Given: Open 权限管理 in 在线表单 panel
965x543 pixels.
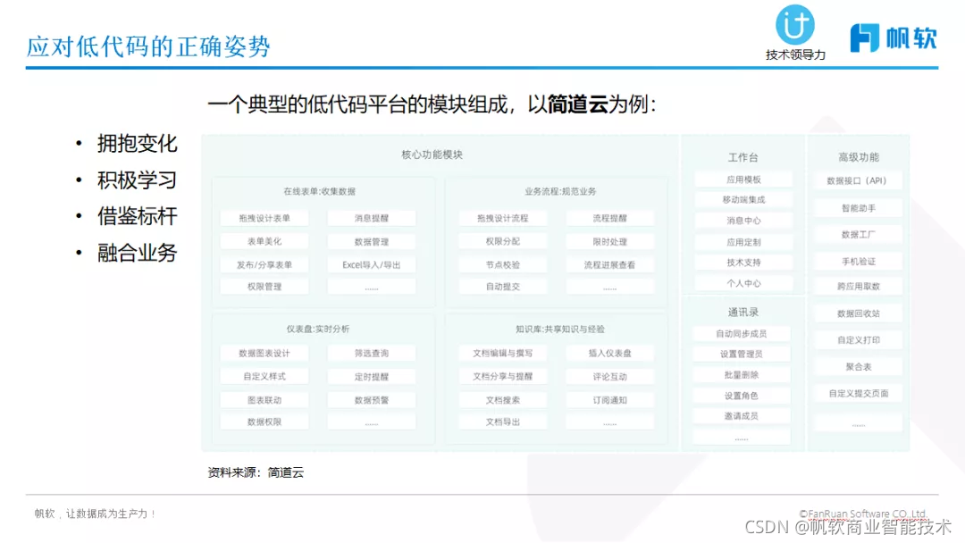Looking at the screenshot, I should (264, 286).
